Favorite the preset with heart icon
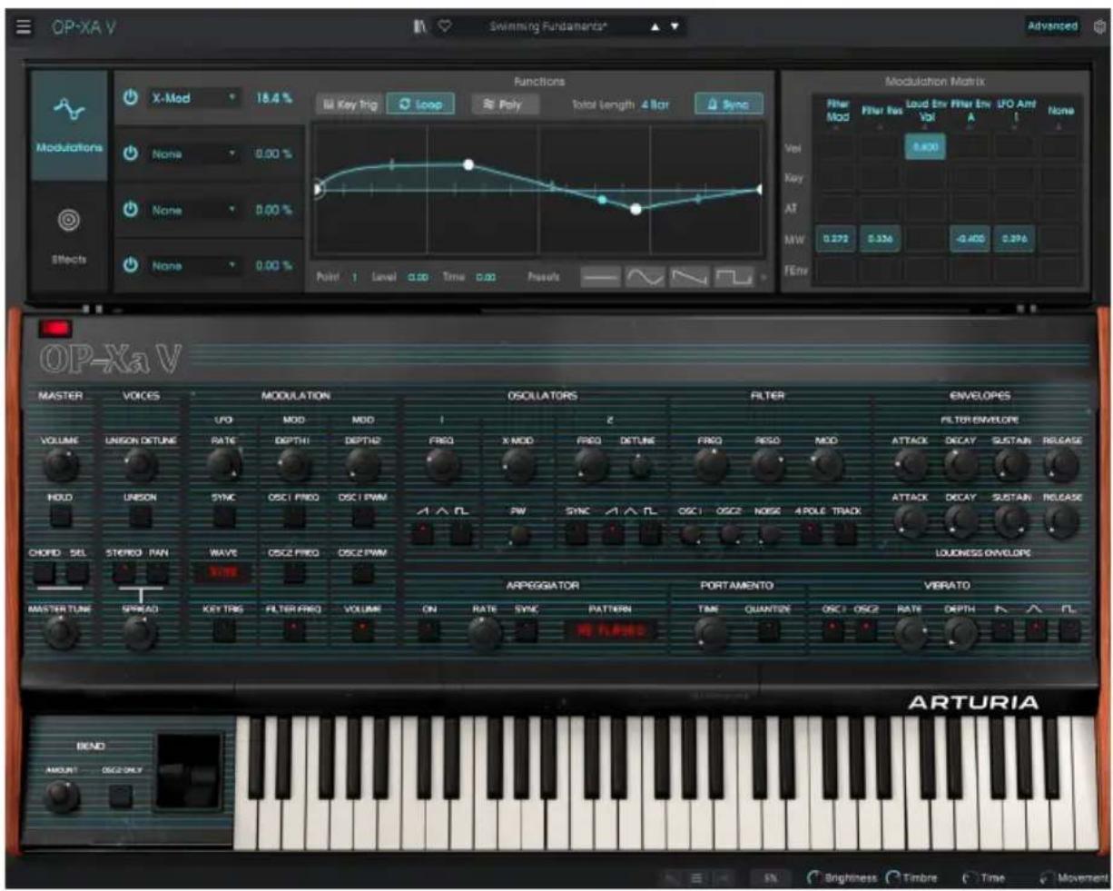 pos(444,26)
